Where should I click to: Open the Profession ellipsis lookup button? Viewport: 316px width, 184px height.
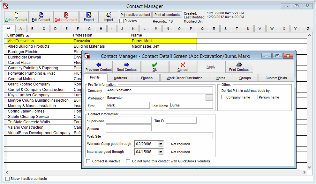pos(209,98)
